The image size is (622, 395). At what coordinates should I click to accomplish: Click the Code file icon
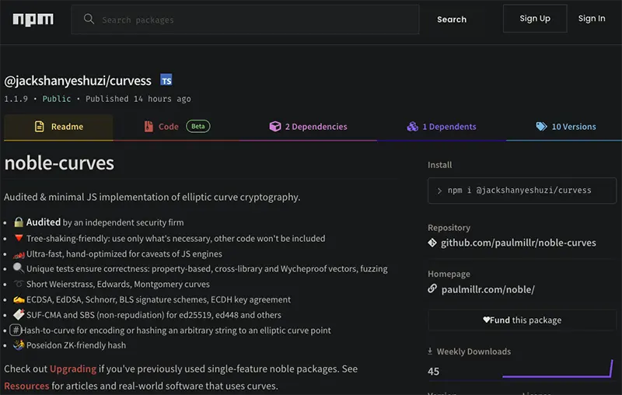(149, 127)
